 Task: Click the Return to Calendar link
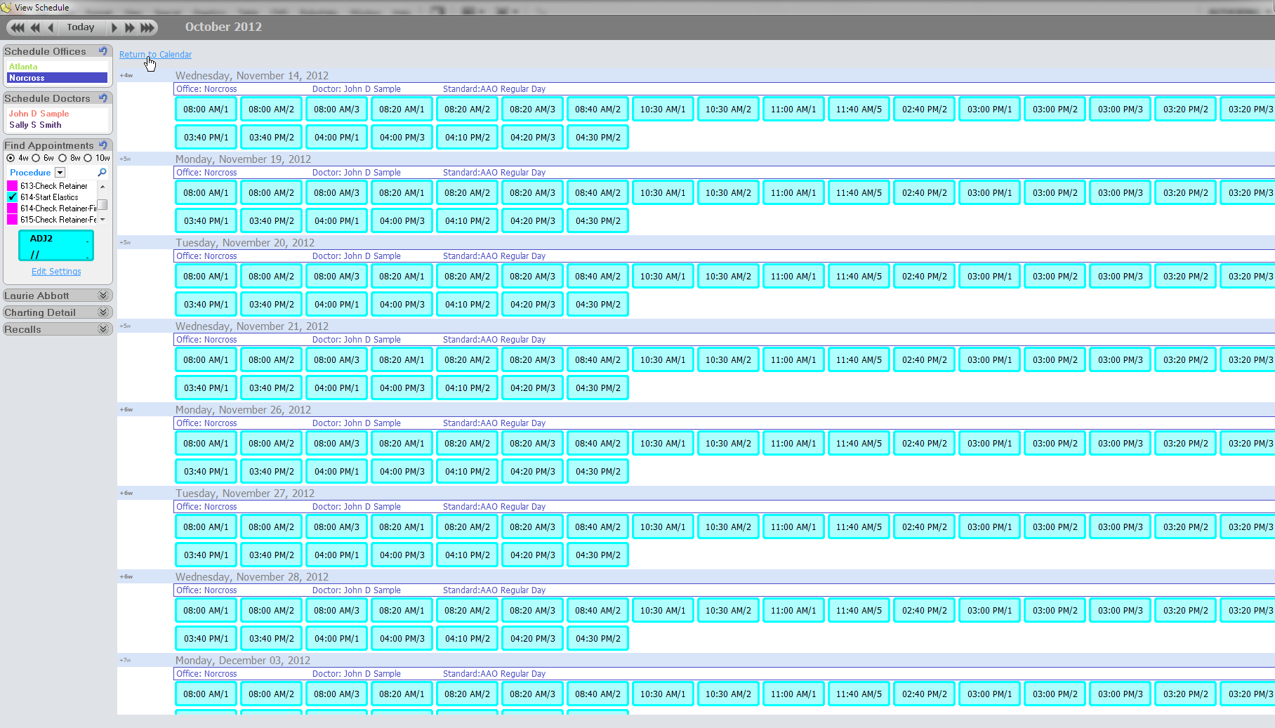click(x=155, y=55)
